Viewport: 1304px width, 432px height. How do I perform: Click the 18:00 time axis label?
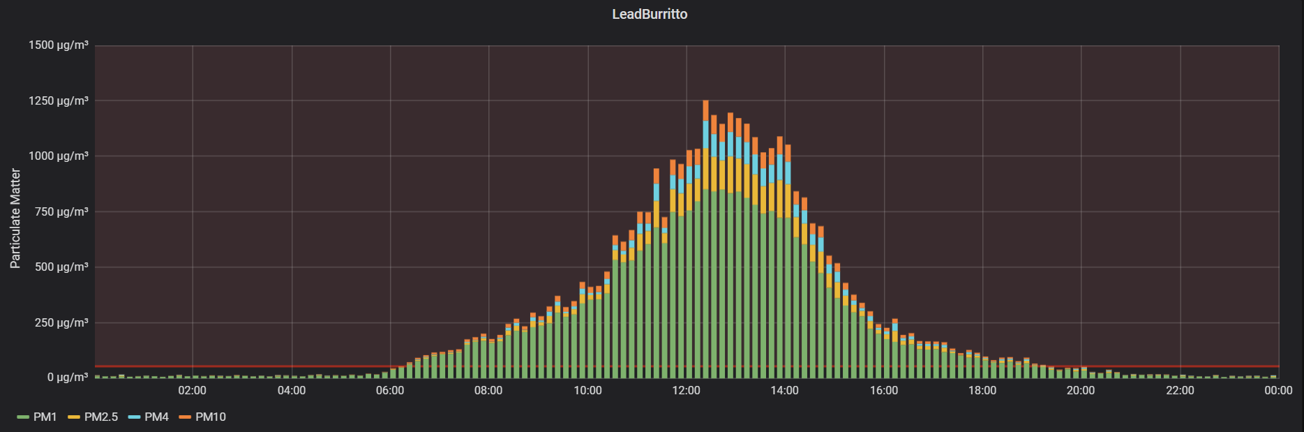(x=982, y=390)
